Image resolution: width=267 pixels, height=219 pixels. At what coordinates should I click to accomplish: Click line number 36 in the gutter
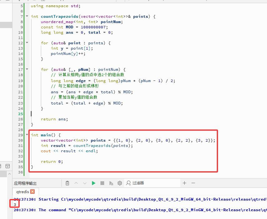[x=21, y=172]
